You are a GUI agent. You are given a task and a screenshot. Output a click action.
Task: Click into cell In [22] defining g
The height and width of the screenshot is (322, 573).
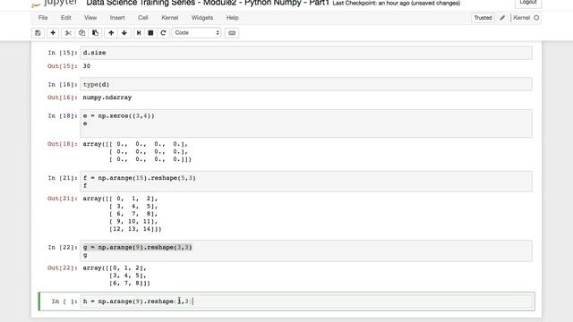point(306,250)
